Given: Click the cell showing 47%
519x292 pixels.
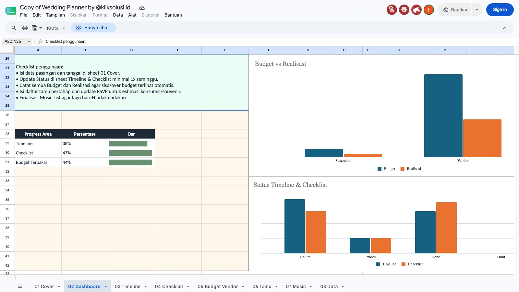Looking at the screenshot, I should (85, 153).
